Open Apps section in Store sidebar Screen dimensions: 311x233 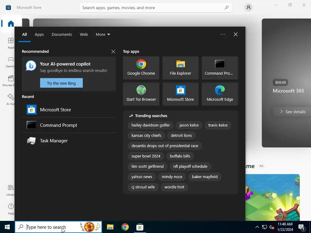pos(11,43)
